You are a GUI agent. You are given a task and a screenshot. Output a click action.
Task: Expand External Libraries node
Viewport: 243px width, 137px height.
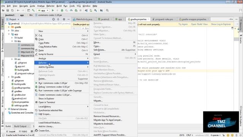(x=6, y=109)
